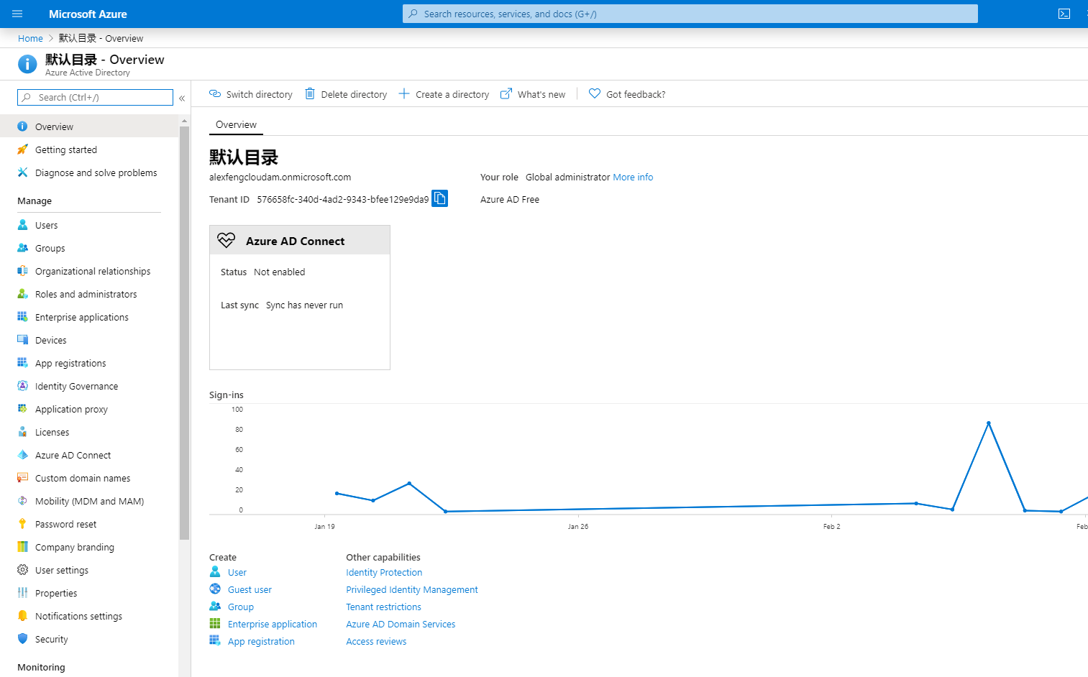Copy the Tenant ID to clipboard
The width and height of the screenshot is (1088, 677).
[x=439, y=198]
